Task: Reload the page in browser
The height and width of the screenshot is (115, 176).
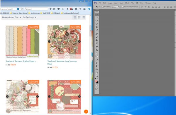Action: coord(22,9)
